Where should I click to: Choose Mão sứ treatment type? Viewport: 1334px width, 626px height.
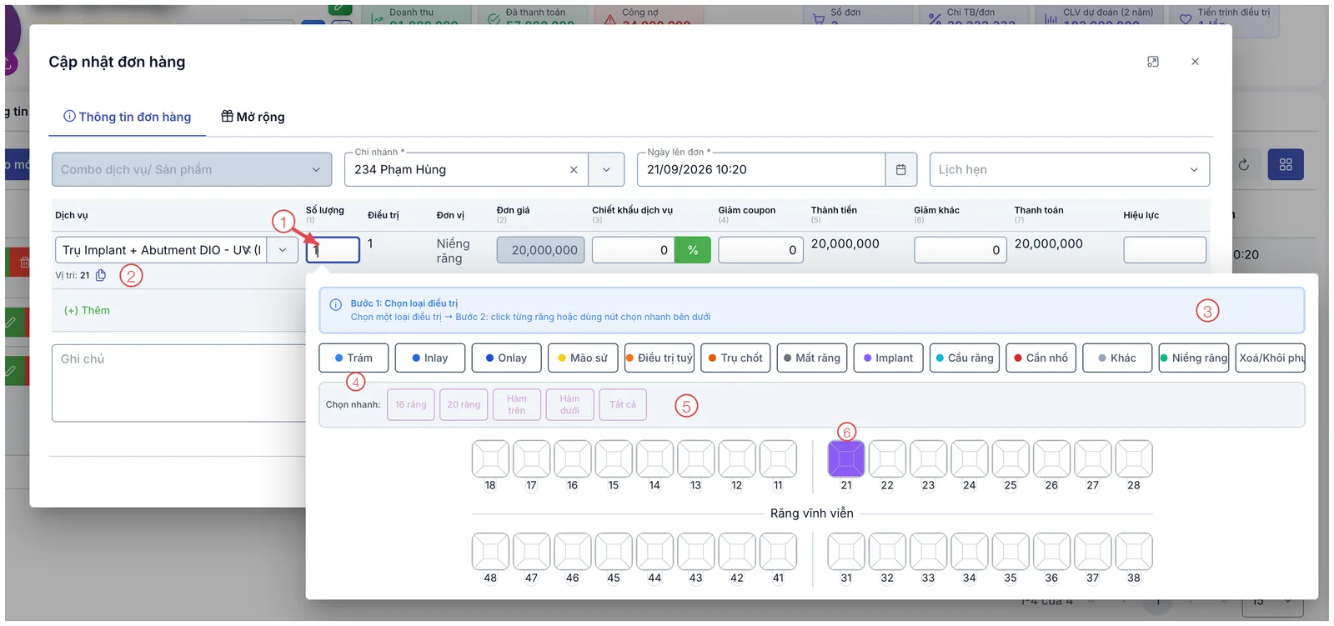(583, 358)
